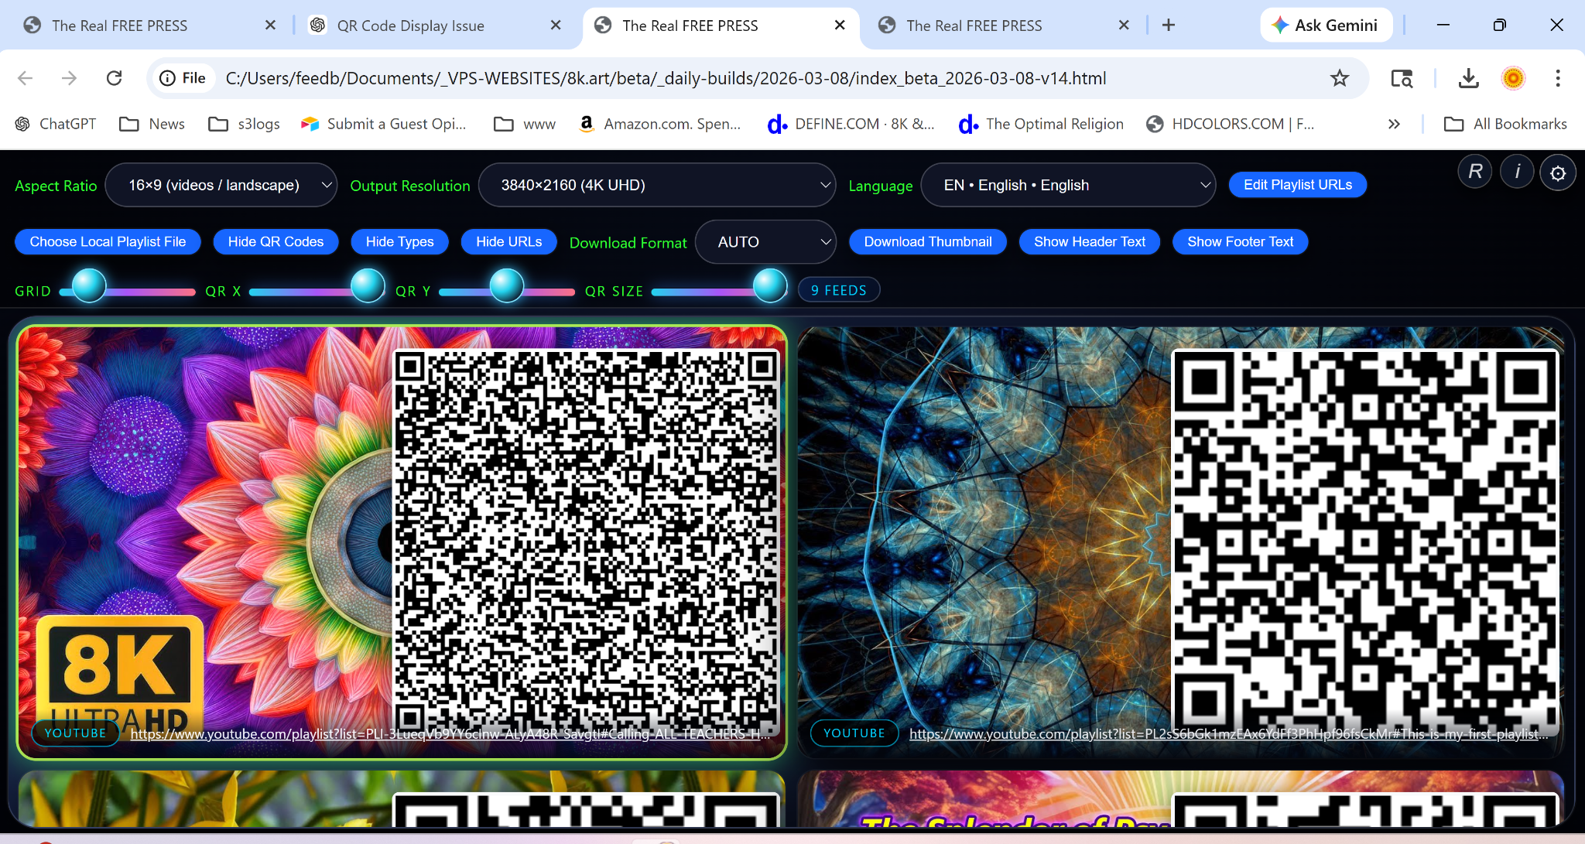This screenshot has width=1585, height=844.
Task: Click the YOUTUBE type badge on flower feed
Action: (76, 733)
